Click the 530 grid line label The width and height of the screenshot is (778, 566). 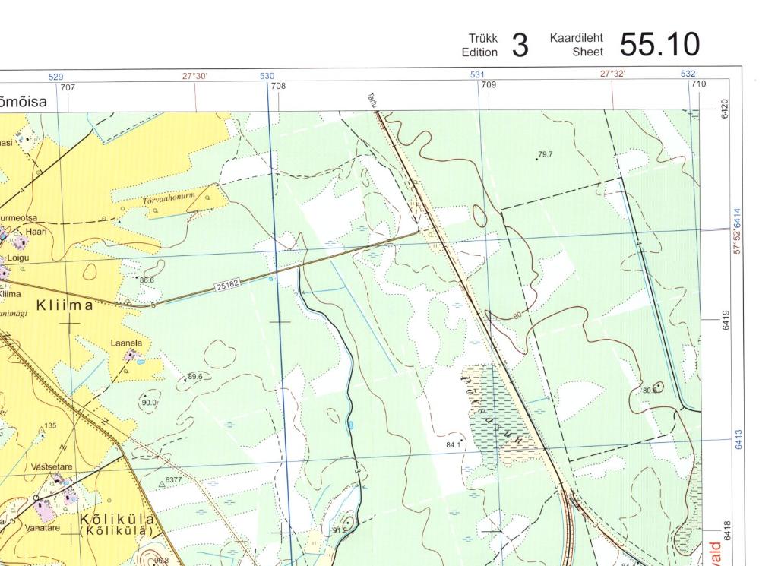(x=267, y=76)
